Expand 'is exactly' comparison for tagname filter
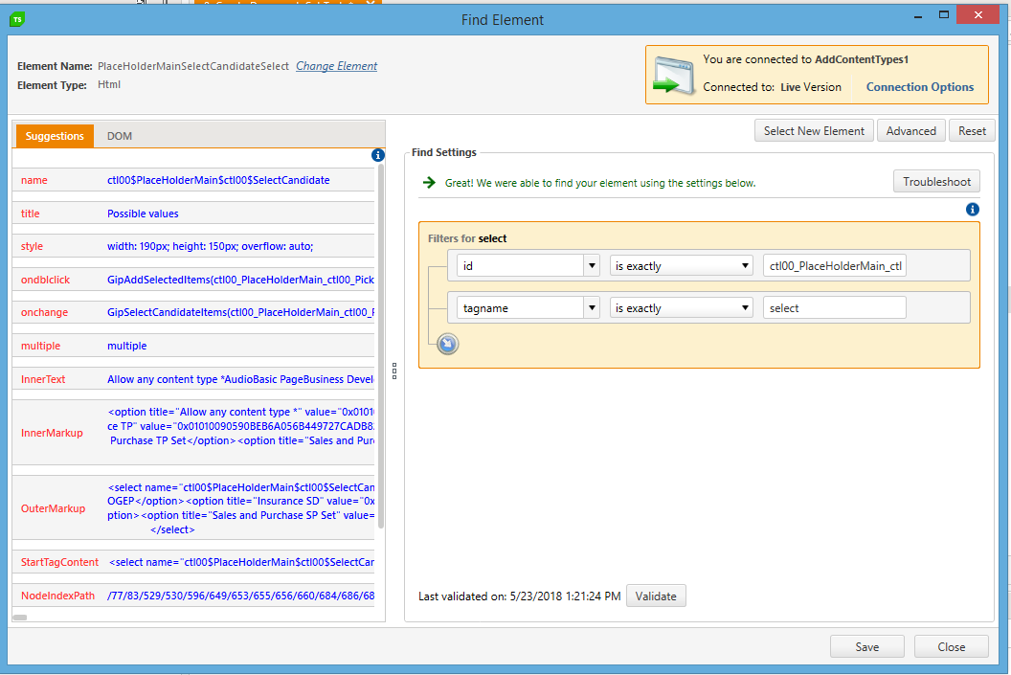Viewport: 1011px width, 675px height. coord(745,308)
